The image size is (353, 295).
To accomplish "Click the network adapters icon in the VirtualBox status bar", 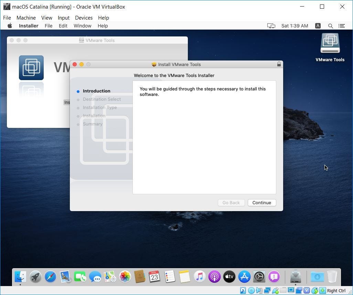I will click(x=267, y=291).
